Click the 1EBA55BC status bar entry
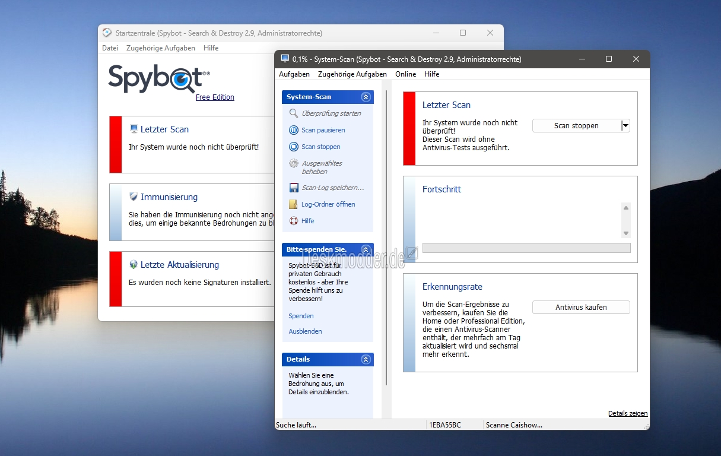The height and width of the screenshot is (456, 721). (444, 425)
